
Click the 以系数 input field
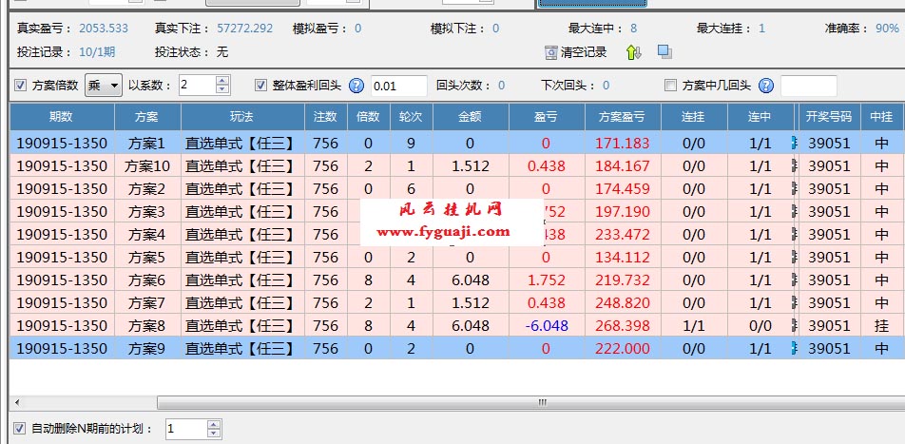pos(197,86)
